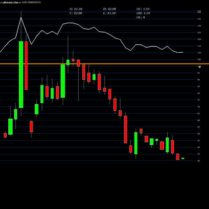Click the 135 price axis label
This screenshot has height=209, width=209.
199,19
